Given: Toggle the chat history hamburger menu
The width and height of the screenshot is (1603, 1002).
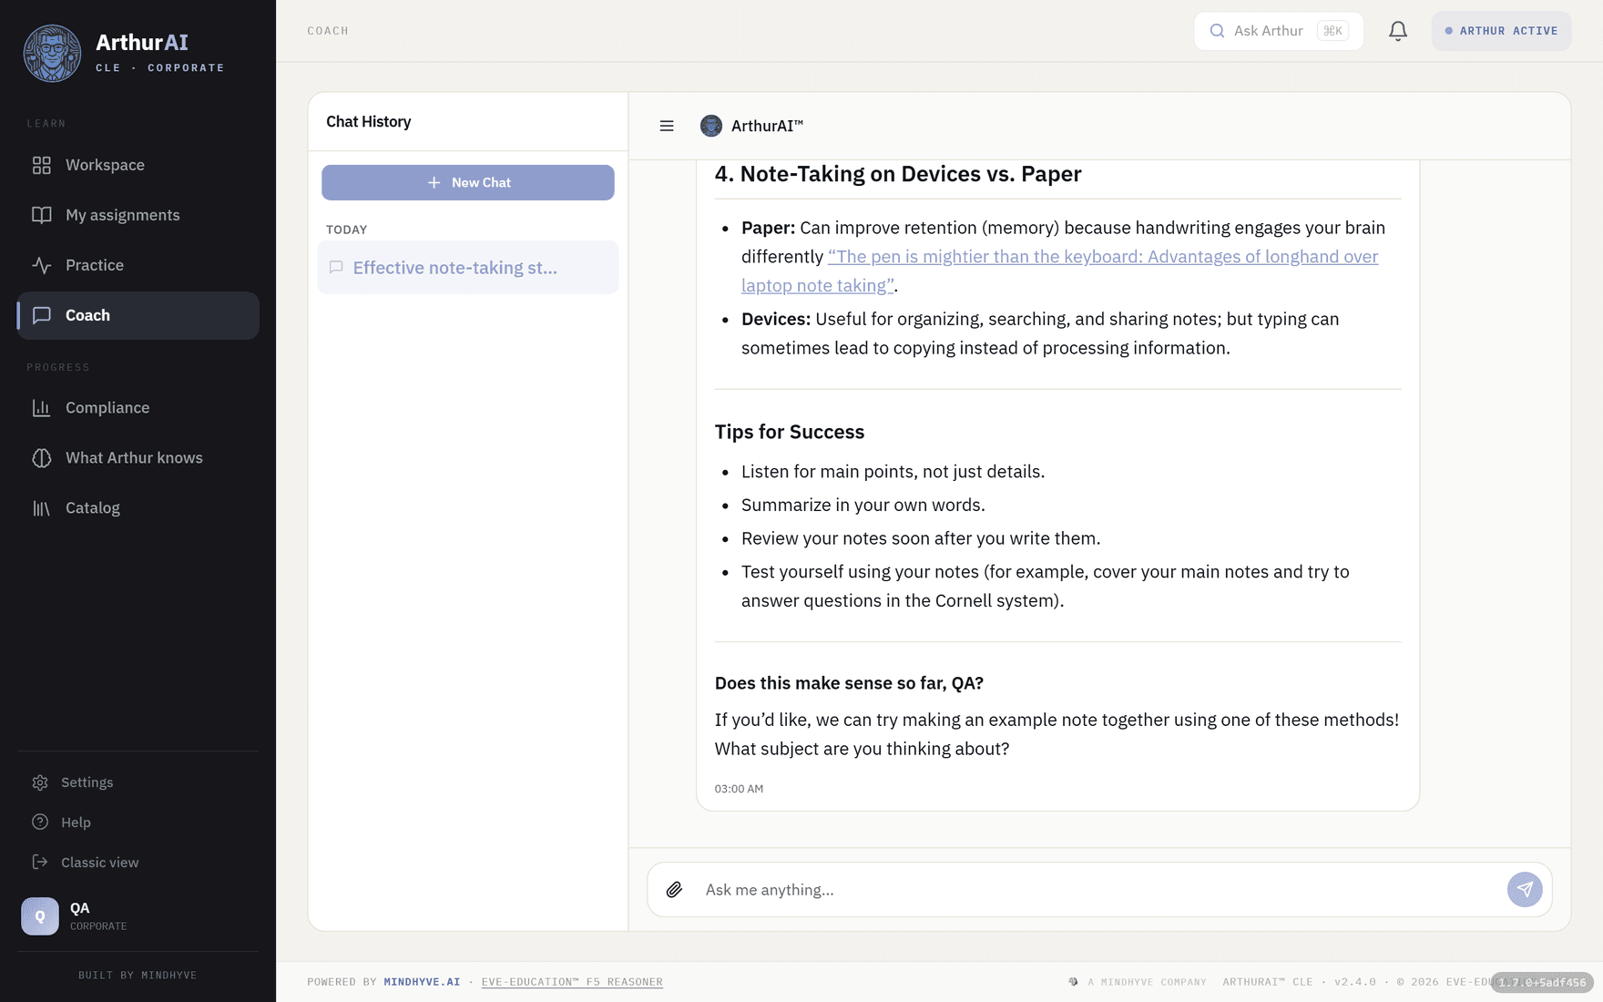Looking at the screenshot, I should pyautogui.click(x=667, y=126).
